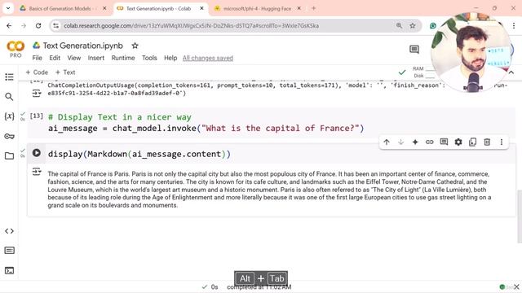Open the tab search dropdown
The width and height of the screenshot is (522, 293).
point(8,8)
